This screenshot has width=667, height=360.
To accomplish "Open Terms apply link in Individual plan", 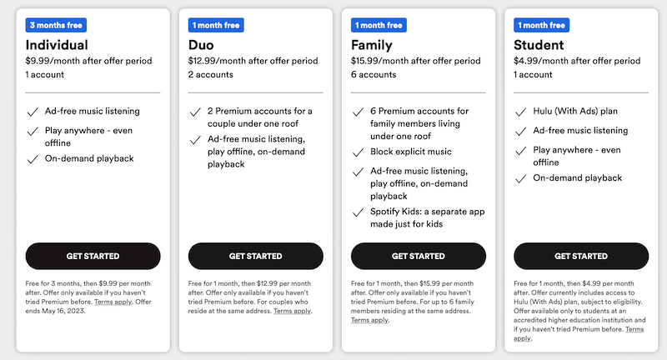I will tap(110, 302).
